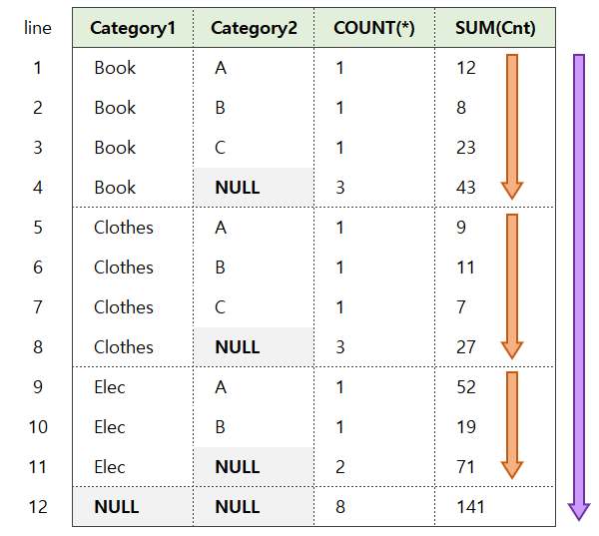Click the Category1 column header
This screenshot has width=599, height=536.
[x=133, y=28]
